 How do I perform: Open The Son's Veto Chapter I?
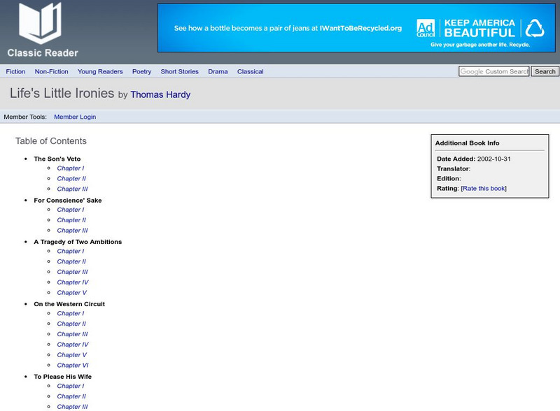tap(71, 168)
